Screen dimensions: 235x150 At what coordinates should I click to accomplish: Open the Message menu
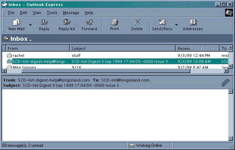[x=71, y=13]
